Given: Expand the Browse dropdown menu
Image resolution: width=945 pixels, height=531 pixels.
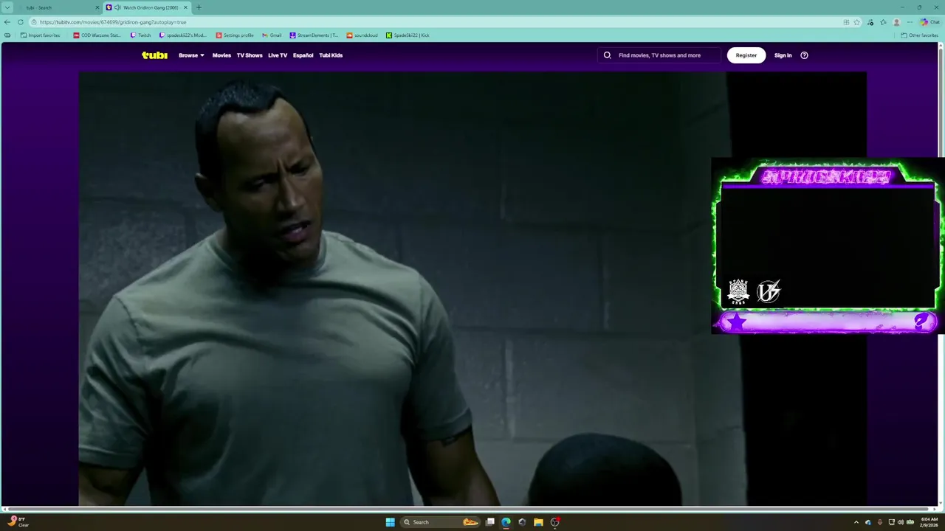Looking at the screenshot, I should (x=191, y=55).
